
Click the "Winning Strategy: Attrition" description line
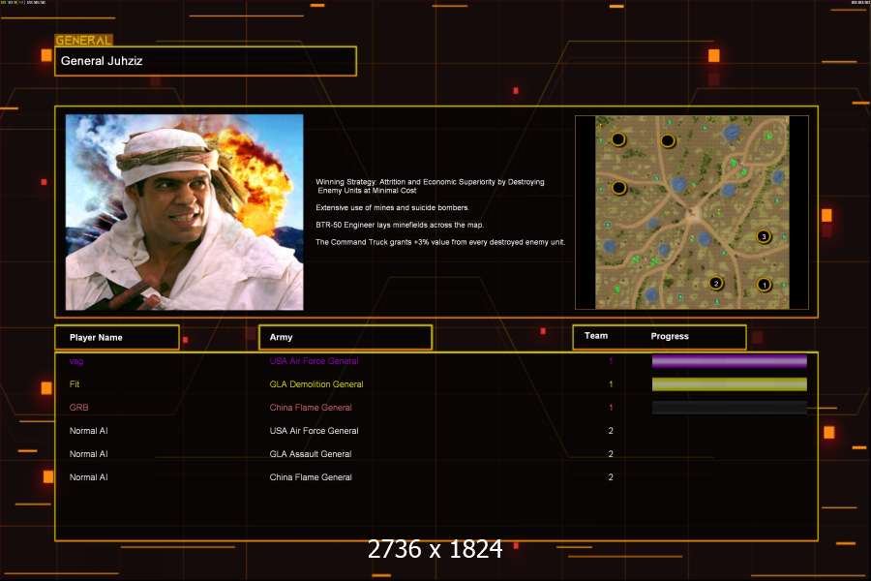[x=430, y=186]
